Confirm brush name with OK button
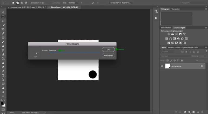This screenshot has width=208, height=114. click(108, 50)
